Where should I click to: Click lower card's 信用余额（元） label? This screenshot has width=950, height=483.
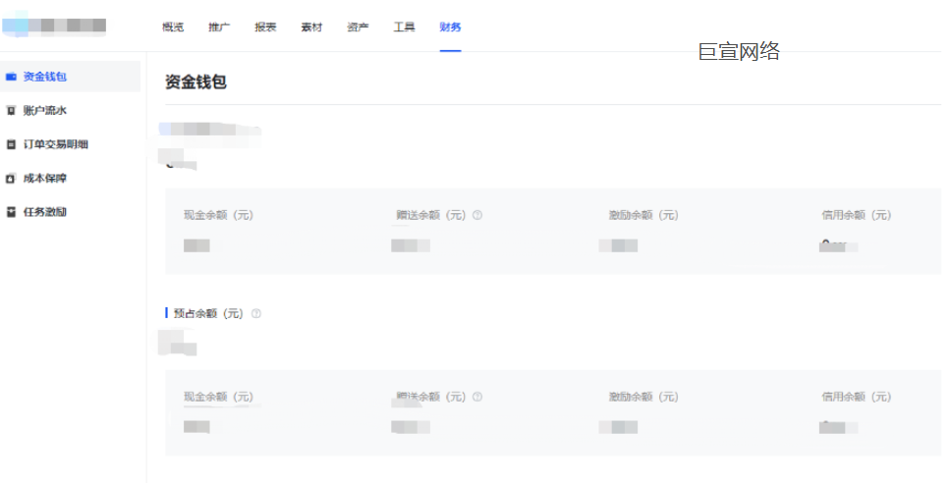(x=856, y=397)
